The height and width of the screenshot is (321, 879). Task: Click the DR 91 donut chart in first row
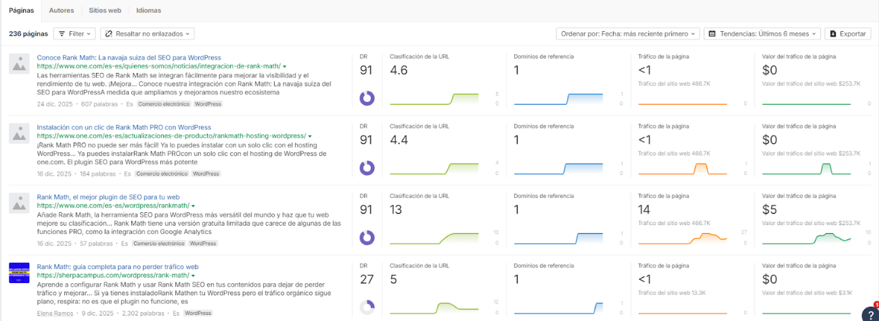coord(367,99)
